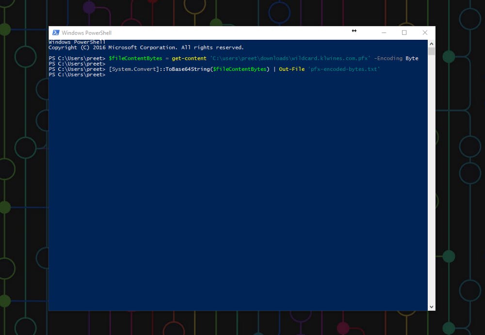Image resolution: width=485 pixels, height=335 pixels.
Task: Click the copyright notice line
Action: pos(145,47)
